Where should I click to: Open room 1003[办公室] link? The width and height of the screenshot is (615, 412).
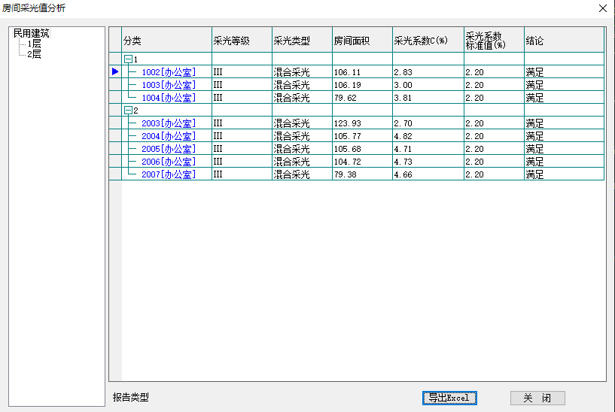point(168,85)
